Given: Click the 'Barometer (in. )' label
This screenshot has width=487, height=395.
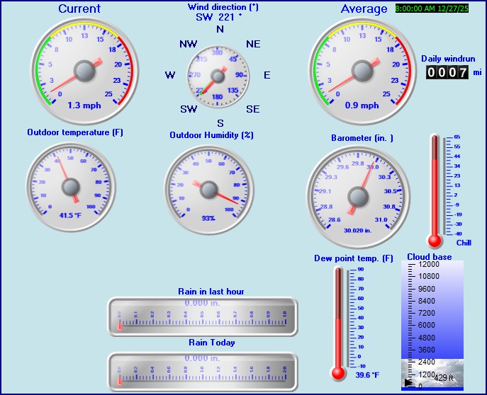Looking at the screenshot, I should click(362, 138).
